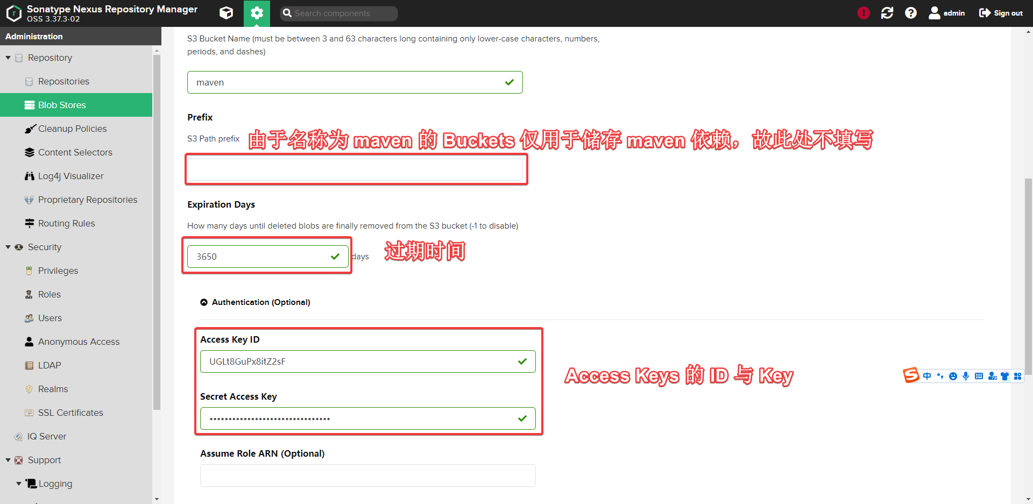
Task: Open the refresh/reload icon in the header
Action: point(887,13)
